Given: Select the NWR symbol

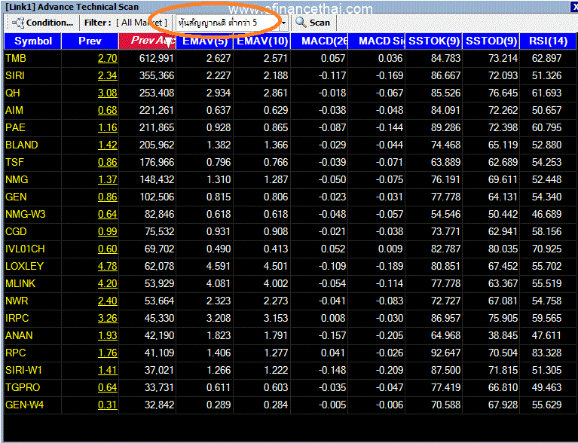Looking at the screenshot, I should (x=17, y=301).
